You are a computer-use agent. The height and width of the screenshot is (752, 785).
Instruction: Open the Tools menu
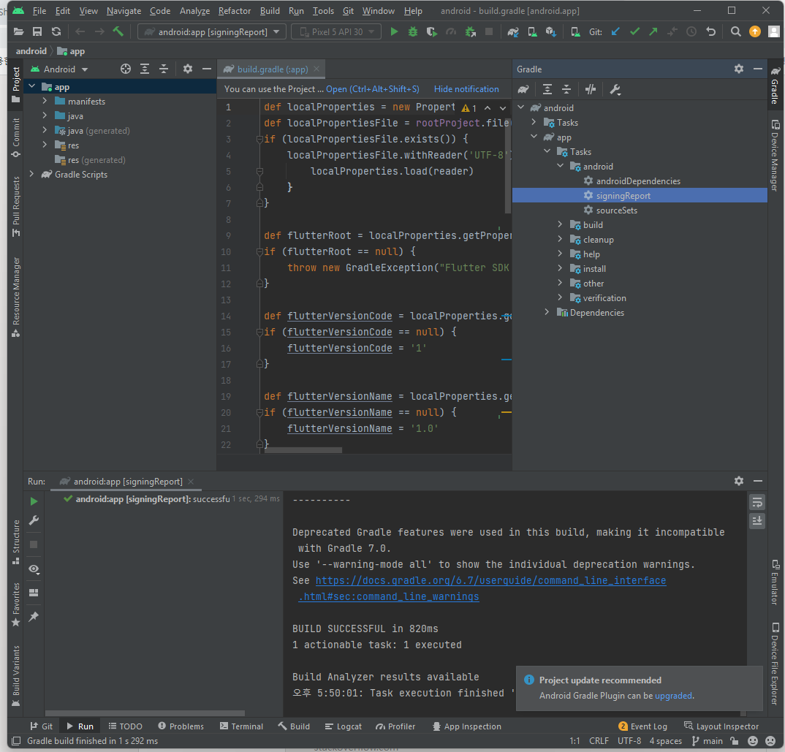(323, 10)
